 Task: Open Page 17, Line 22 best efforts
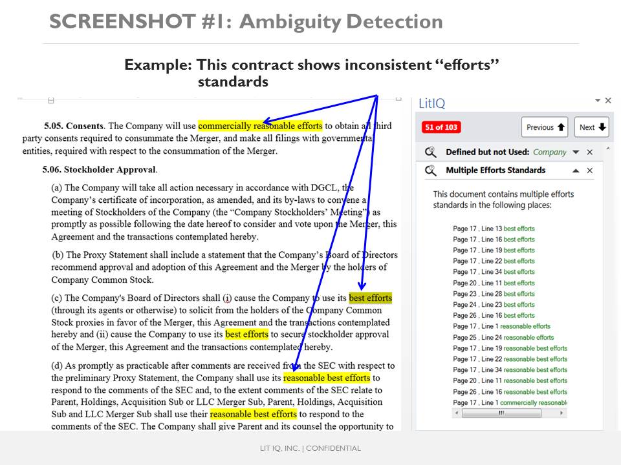click(x=494, y=261)
